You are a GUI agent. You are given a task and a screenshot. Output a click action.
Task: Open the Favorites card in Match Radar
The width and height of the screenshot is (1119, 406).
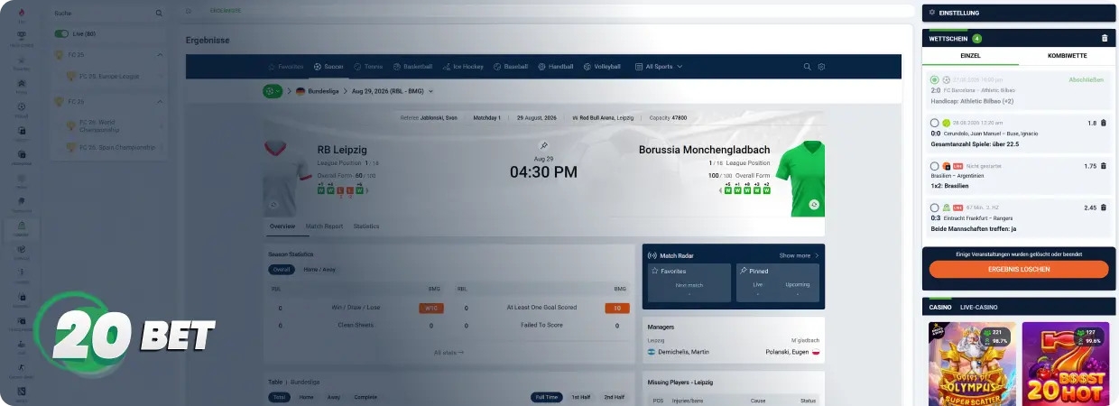[689, 282]
